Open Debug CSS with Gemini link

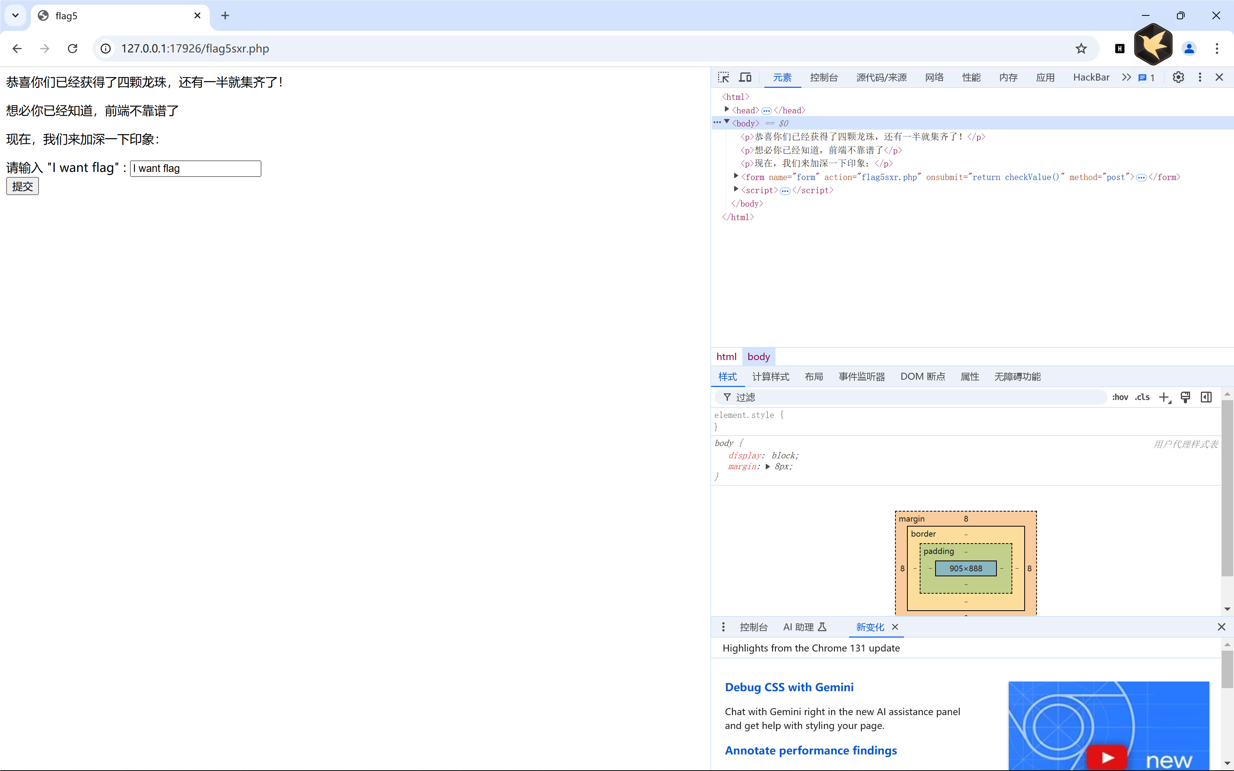[789, 687]
